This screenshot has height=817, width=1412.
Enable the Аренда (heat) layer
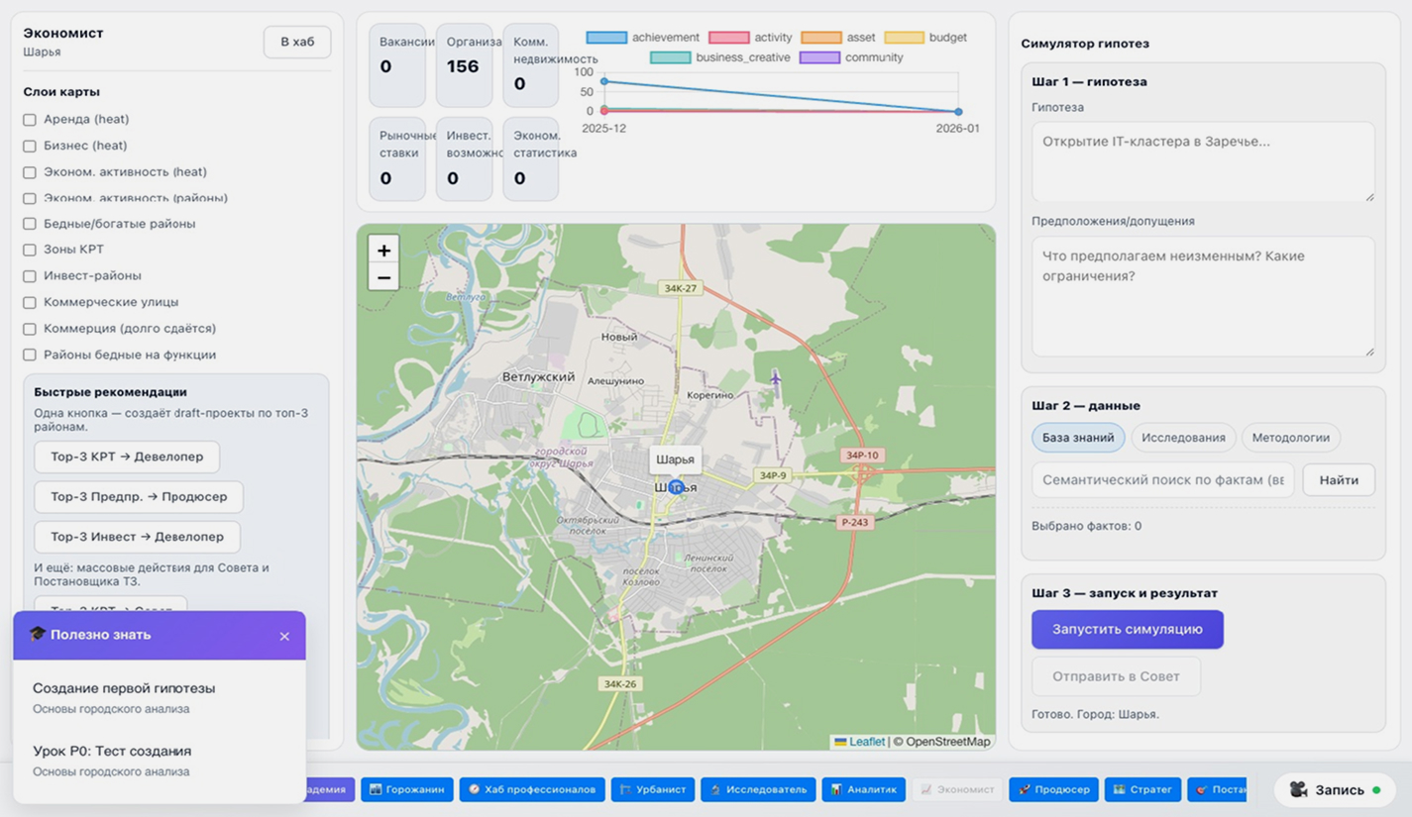pyautogui.click(x=30, y=120)
